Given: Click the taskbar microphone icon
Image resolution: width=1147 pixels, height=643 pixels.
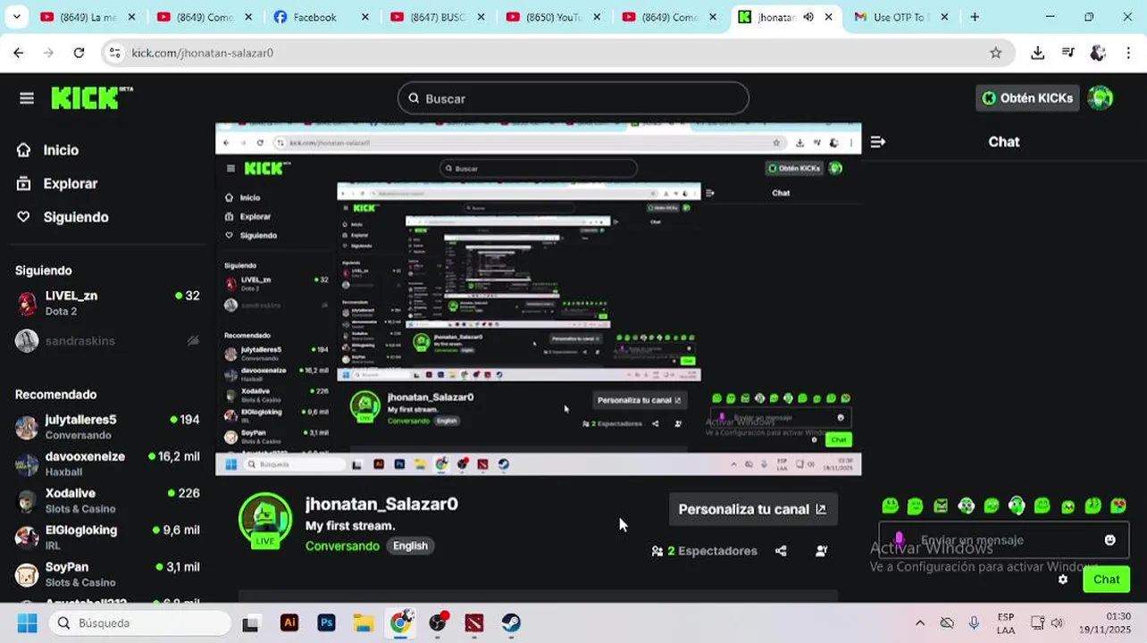Looking at the screenshot, I should coord(975,622).
